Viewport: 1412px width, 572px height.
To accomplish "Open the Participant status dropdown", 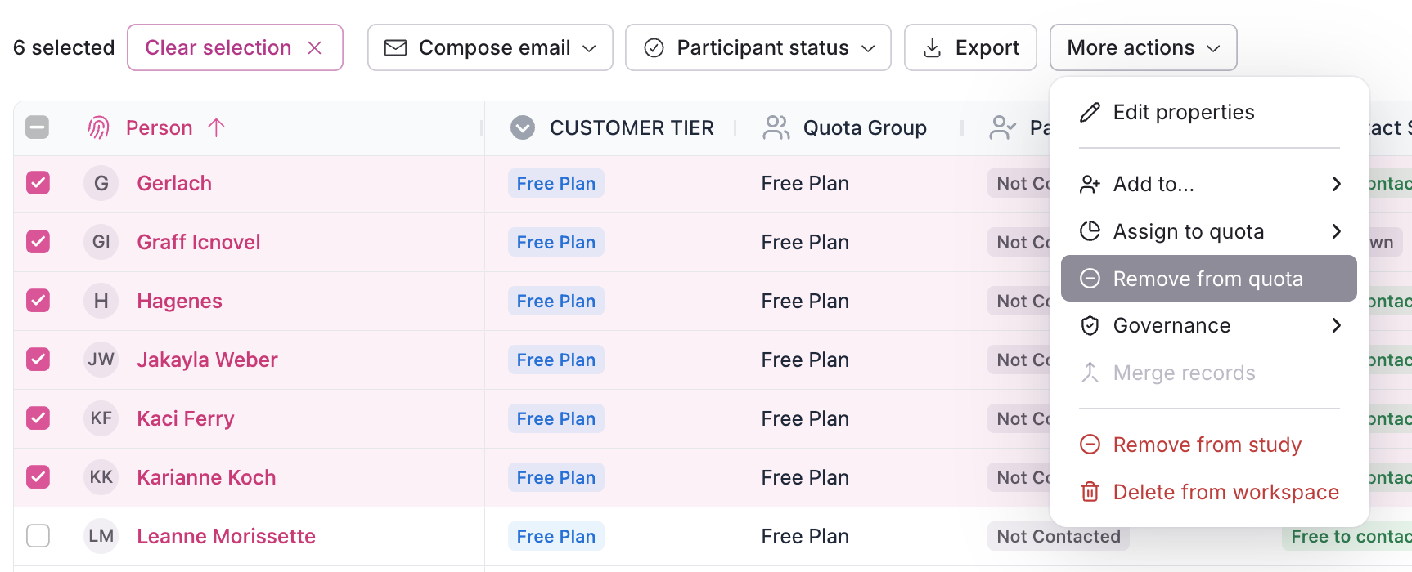I will coord(758,48).
